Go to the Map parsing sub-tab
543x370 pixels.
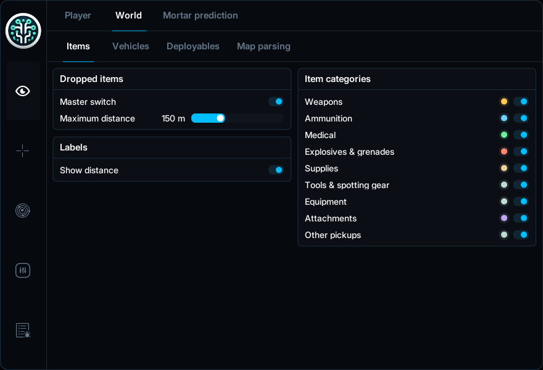[x=263, y=46]
